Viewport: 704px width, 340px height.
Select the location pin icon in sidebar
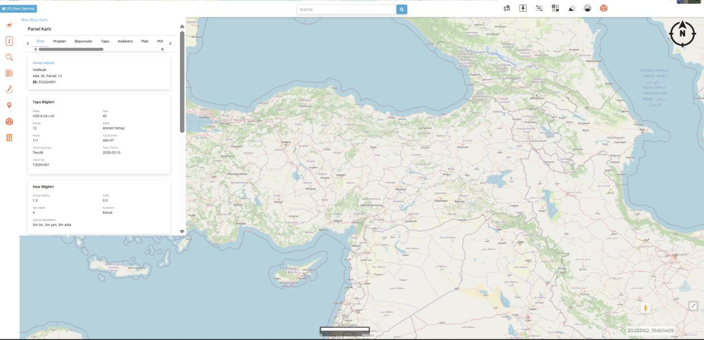click(x=9, y=105)
